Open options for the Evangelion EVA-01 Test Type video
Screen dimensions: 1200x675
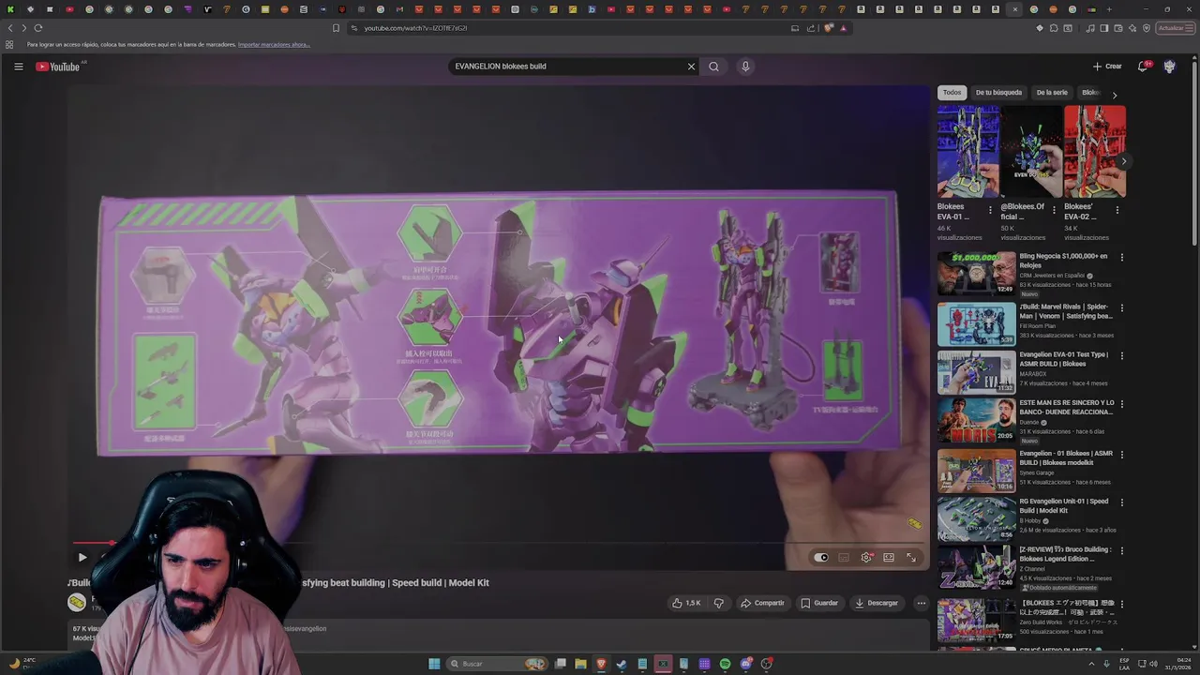pyautogui.click(x=1121, y=356)
